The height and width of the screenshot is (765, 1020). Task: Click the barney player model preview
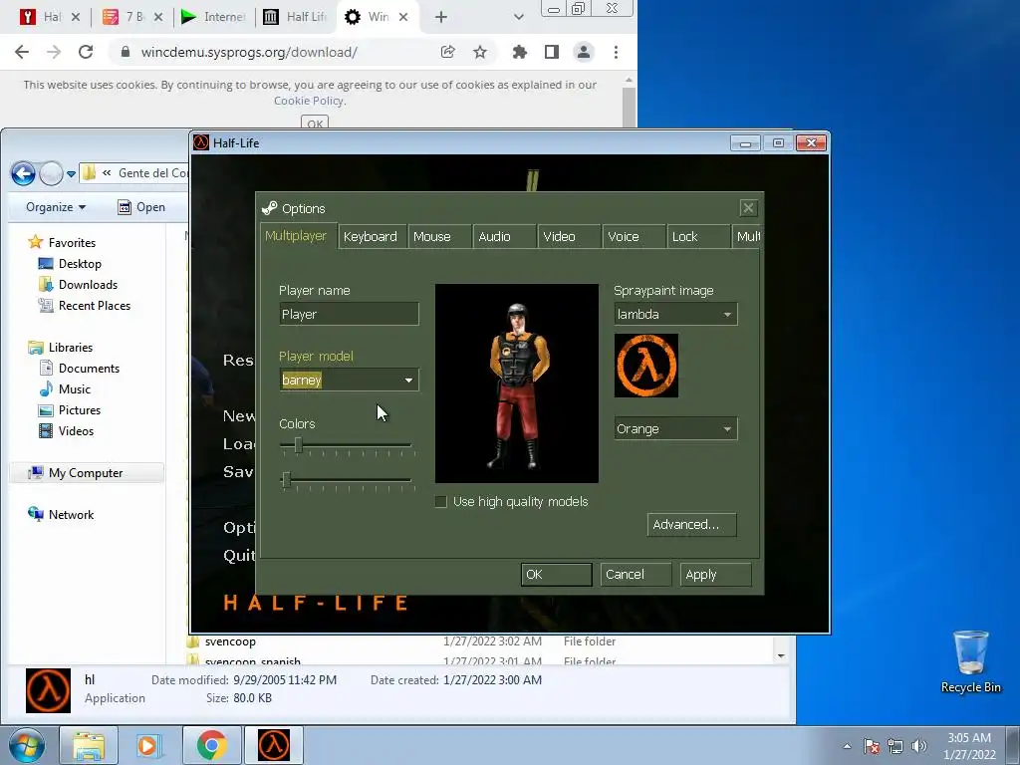click(517, 383)
